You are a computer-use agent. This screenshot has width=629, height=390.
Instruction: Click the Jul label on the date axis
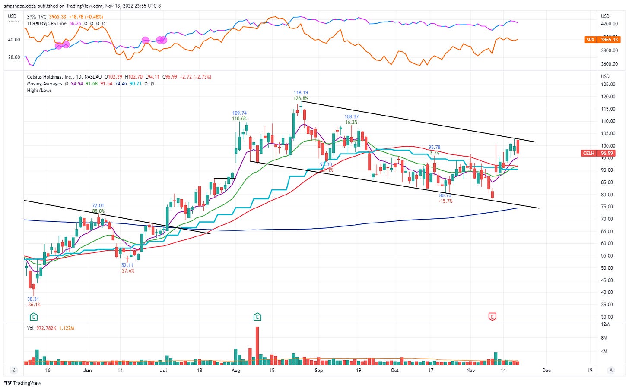point(163,370)
